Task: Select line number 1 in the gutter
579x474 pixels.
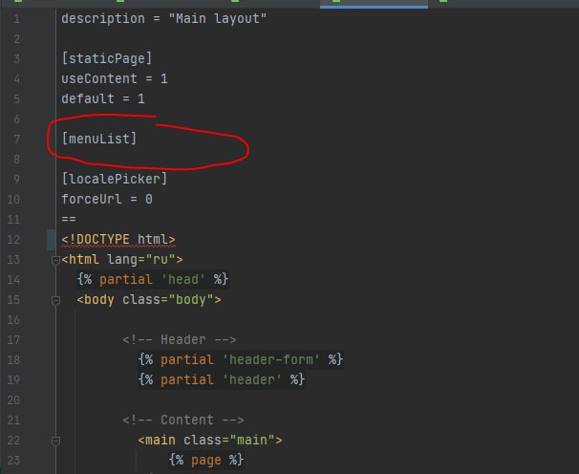Action: [16, 18]
